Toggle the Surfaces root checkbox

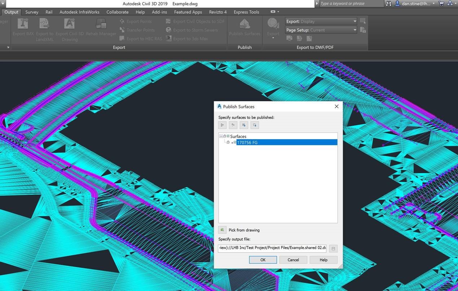click(x=228, y=136)
